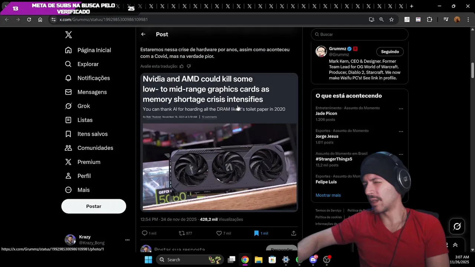Image resolution: width=475 pixels, height=267 pixels.
Task: Open Mensagens in sidebar
Action: tap(86, 92)
